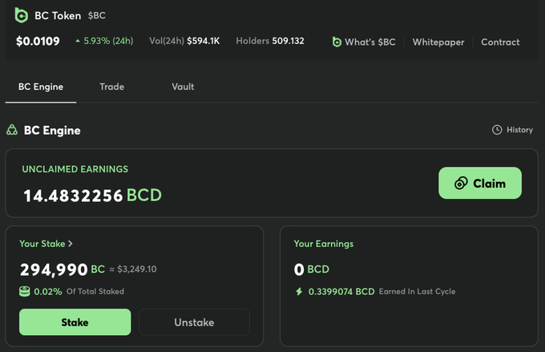Click the $3,249.10 stake value

pos(137,269)
